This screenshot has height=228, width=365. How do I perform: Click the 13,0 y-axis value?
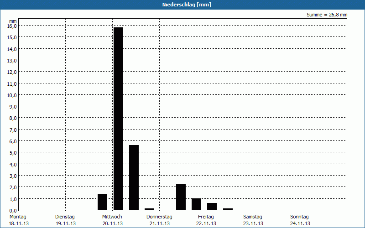tap(12, 61)
